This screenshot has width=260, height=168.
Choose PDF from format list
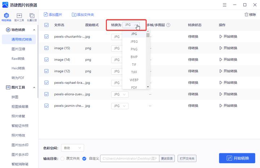134,87
